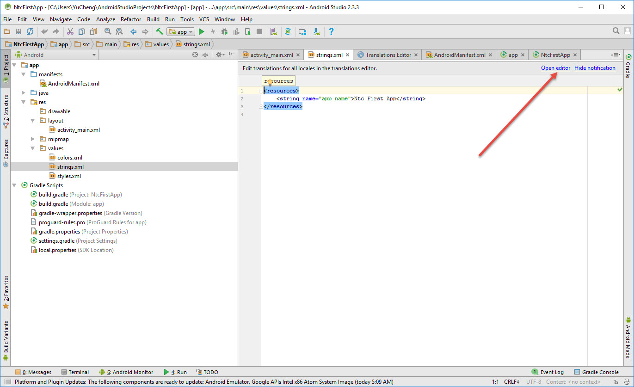Image resolution: width=634 pixels, height=387 pixels.
Task: Toggle the Structure side panel
Action: coord(6,112)
